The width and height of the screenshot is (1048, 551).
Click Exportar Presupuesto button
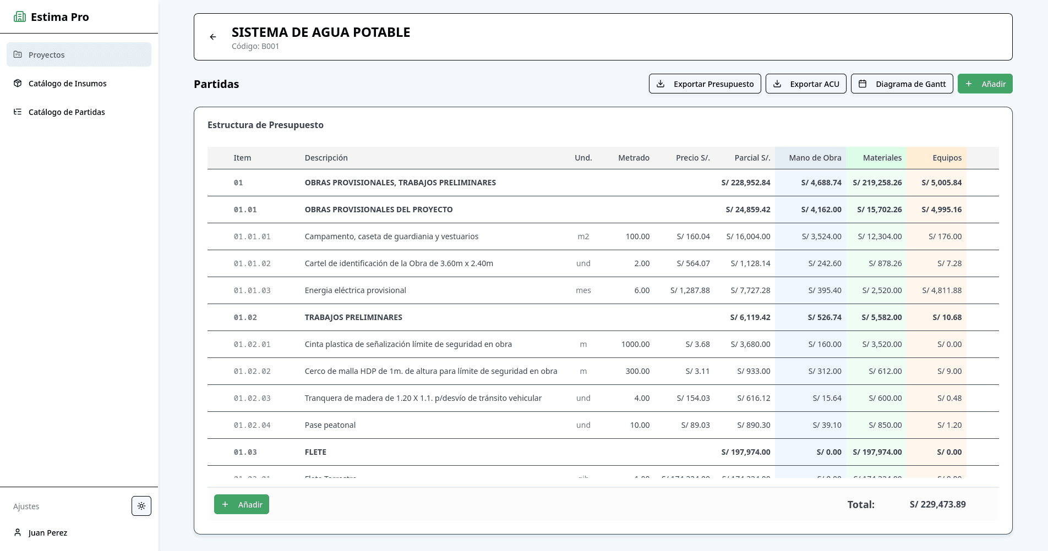[705, 84]
